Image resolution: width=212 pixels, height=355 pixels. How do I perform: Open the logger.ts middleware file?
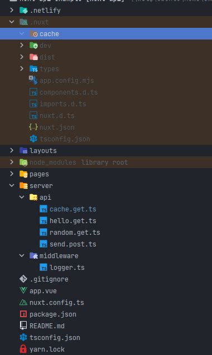pyautogui.click(x=67, y=268)
